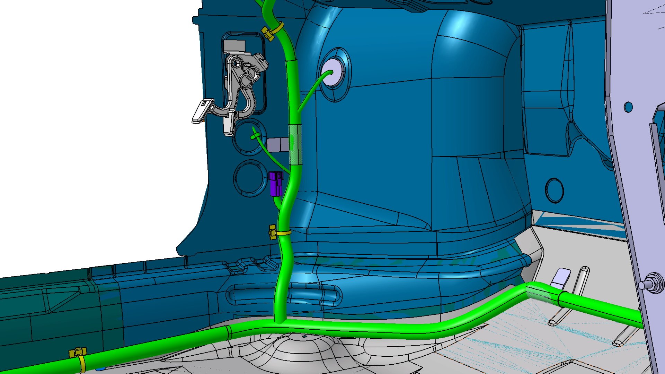This screenshot has width=665, height=374.
Task: Select the purple electrical connector
Action: (276, 184)
